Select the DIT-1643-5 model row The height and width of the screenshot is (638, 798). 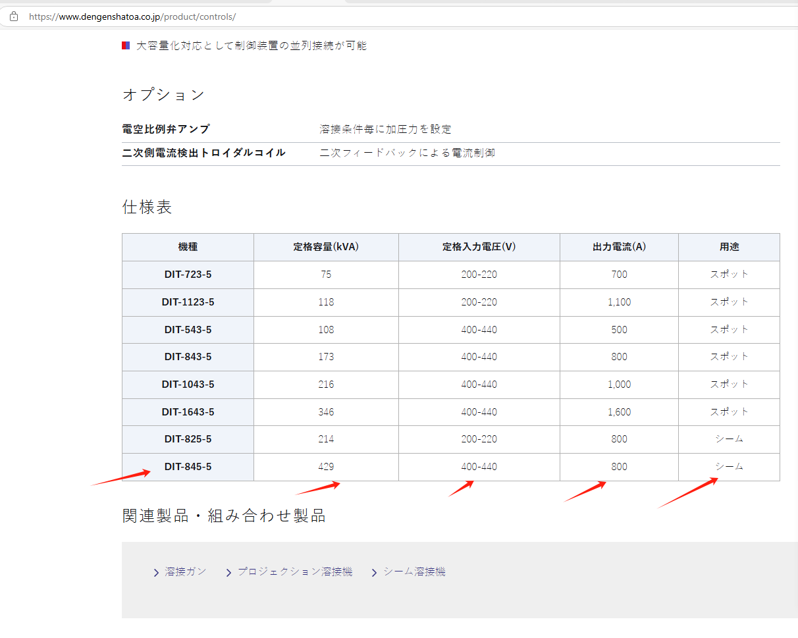point(188,412)
